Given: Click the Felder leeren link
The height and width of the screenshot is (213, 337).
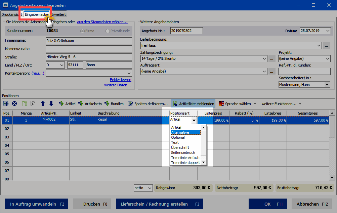Looking at the screenshot, I should pyautogui.click(x=120, y=80).
